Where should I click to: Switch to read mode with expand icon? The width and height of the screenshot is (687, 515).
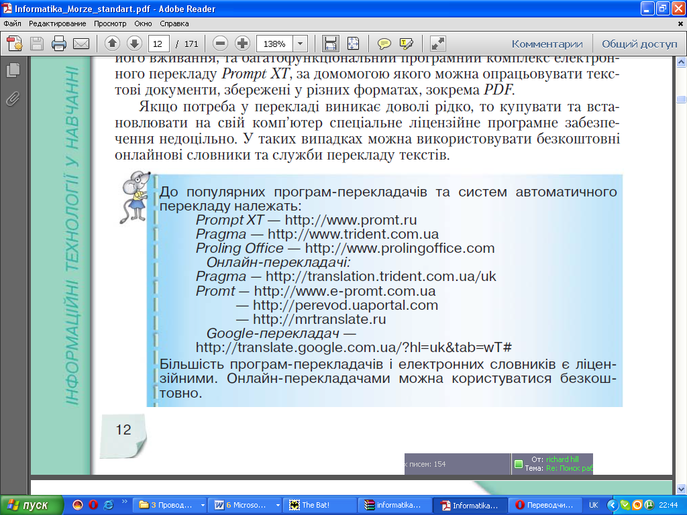[437, 44]
